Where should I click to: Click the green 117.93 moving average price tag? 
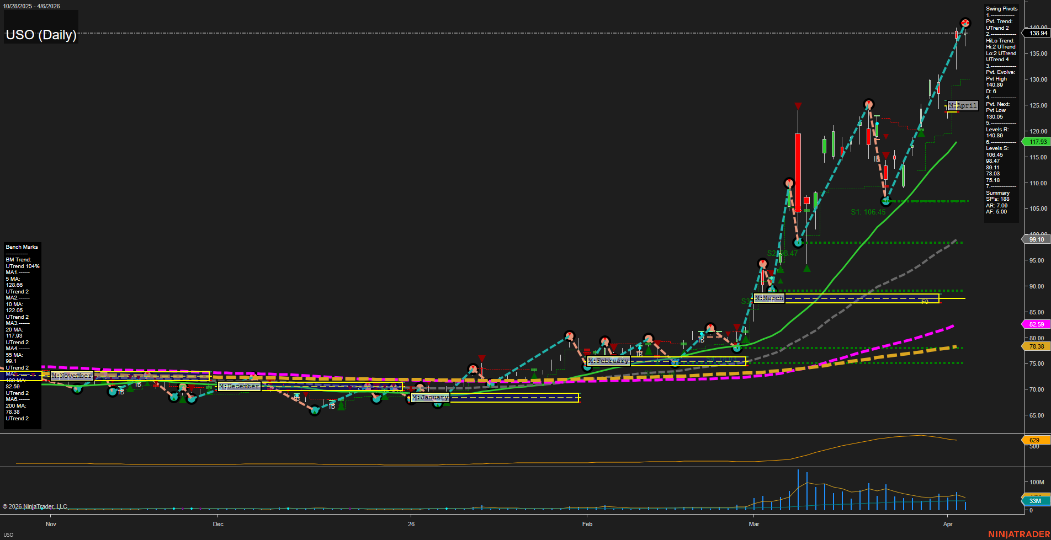click(1037, 142)
